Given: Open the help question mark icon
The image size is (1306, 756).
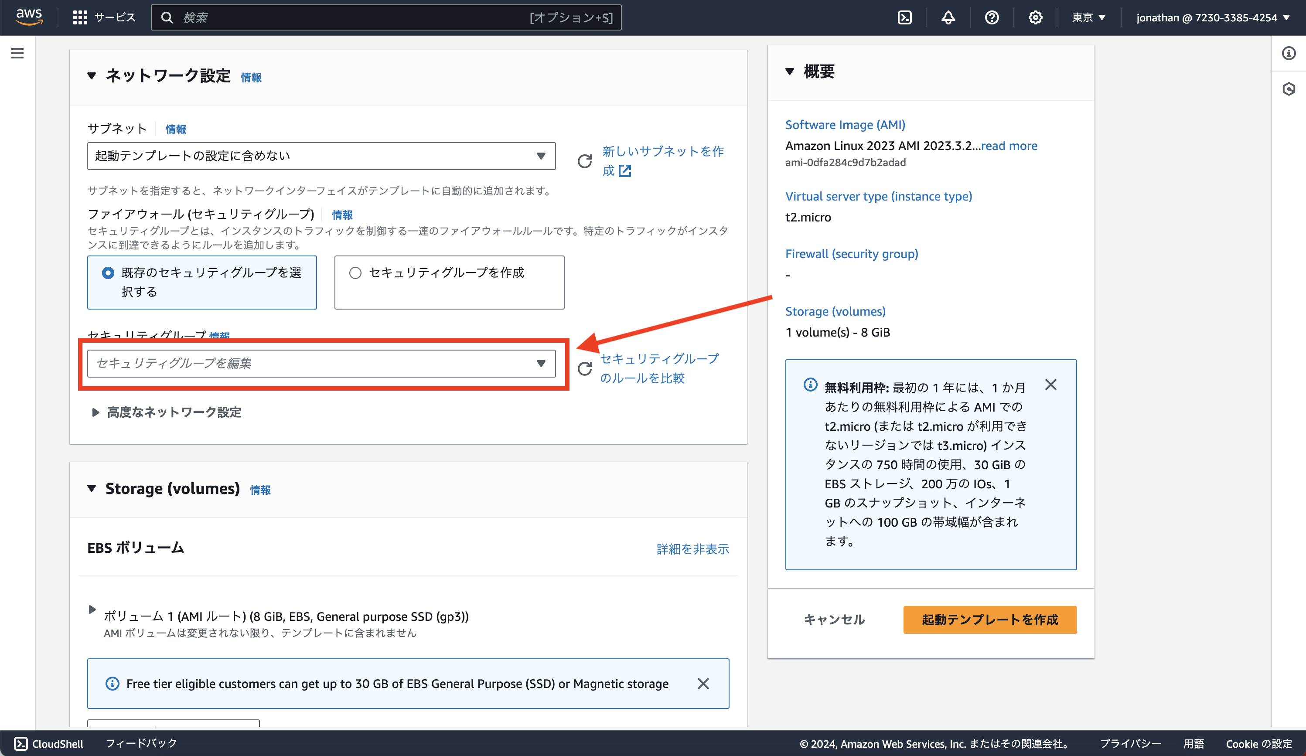Looking at the screenshot, I should pyautogui.click(x=992, y=17).
